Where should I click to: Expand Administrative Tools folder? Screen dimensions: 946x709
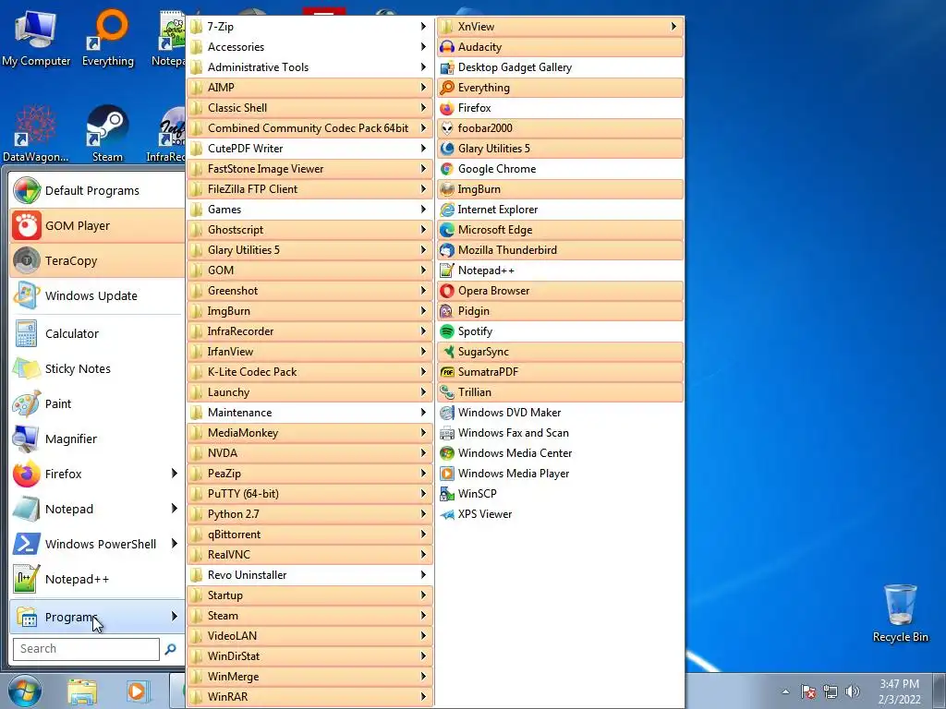pos(309,66)
